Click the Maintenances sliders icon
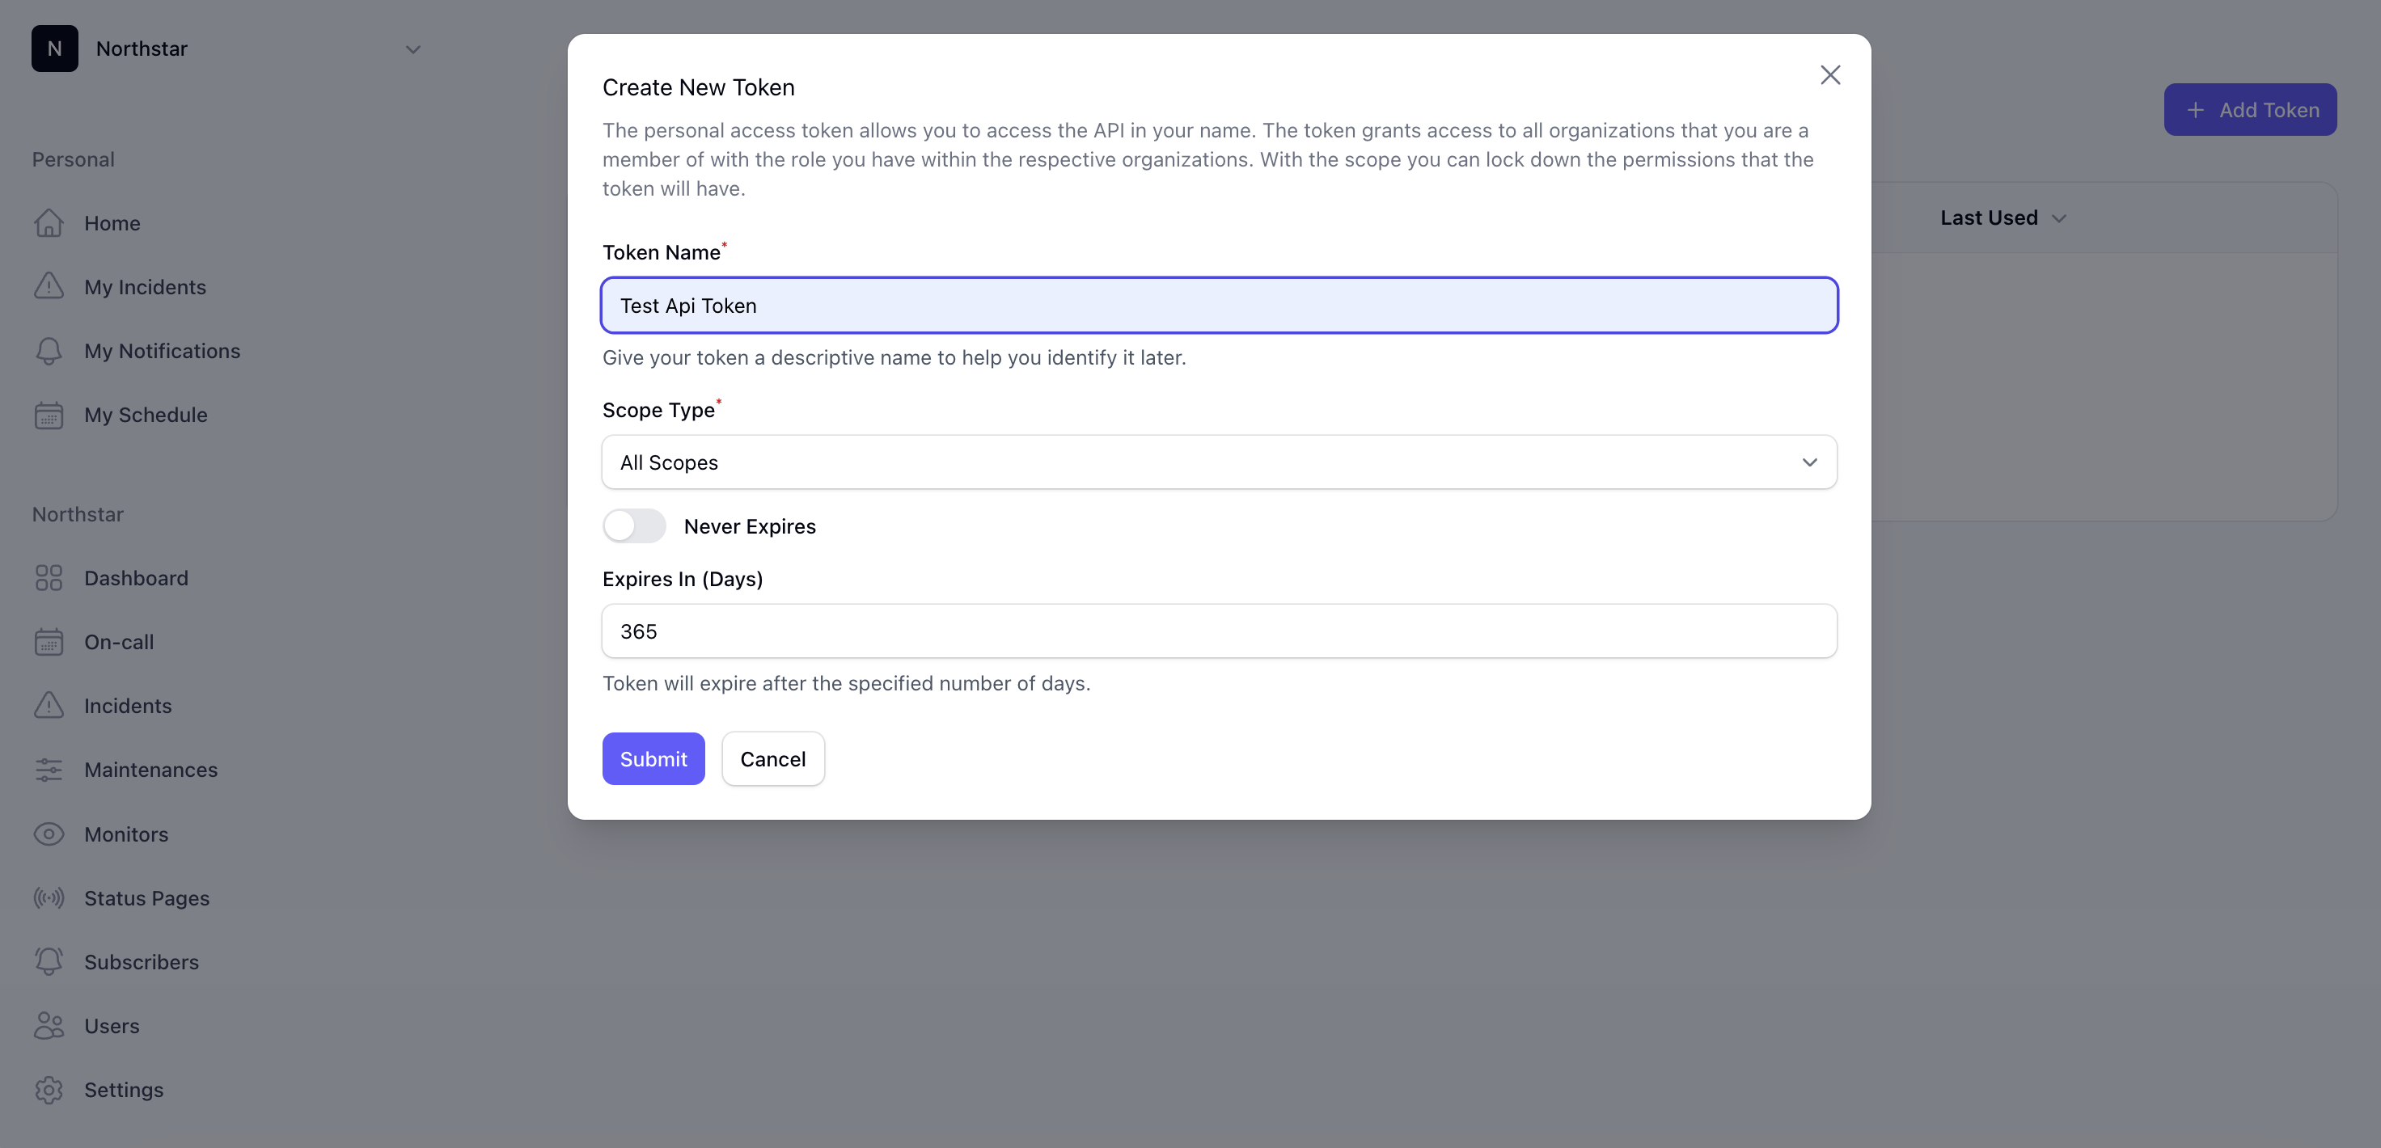 click(x=49, y=769)
